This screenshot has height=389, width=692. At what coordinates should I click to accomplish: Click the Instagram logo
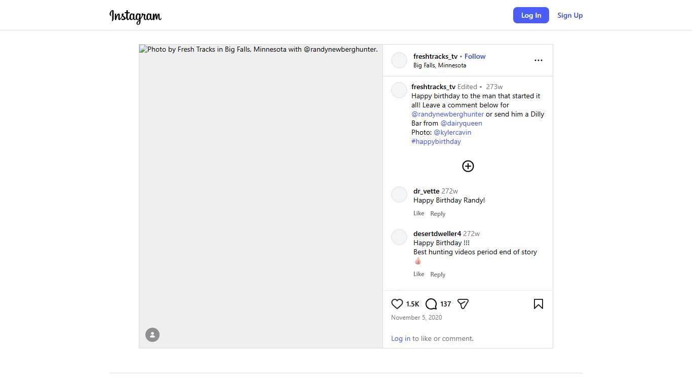135,16
